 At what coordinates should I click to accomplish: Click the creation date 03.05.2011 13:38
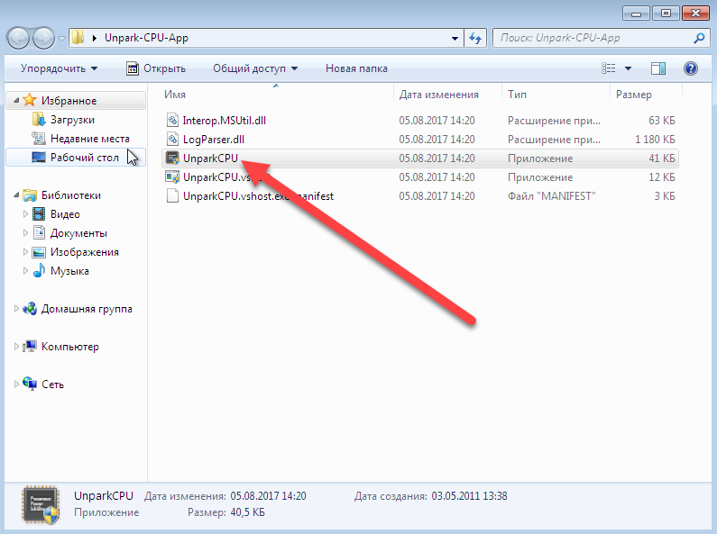[x=469, y=496]
